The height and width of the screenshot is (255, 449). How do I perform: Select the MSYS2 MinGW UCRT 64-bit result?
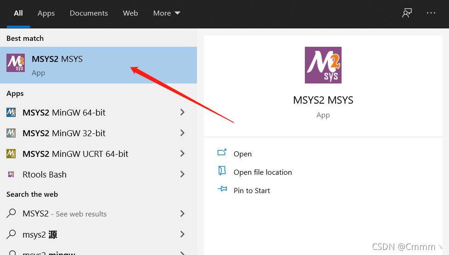coord(99,154)
